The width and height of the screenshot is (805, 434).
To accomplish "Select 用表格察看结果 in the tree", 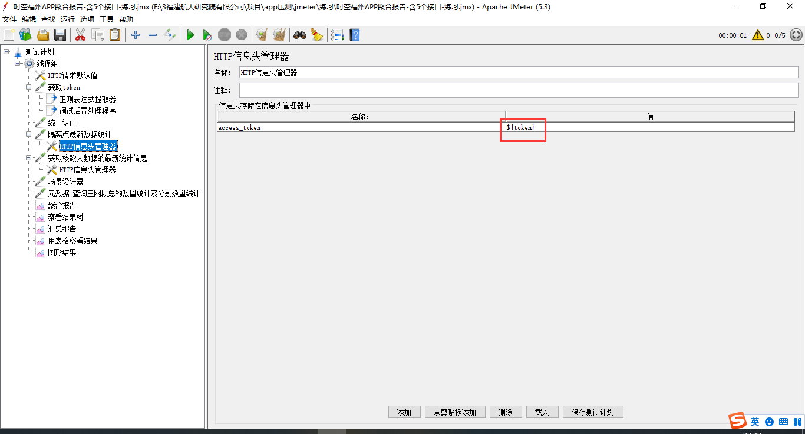I will [x=72, y=241].
